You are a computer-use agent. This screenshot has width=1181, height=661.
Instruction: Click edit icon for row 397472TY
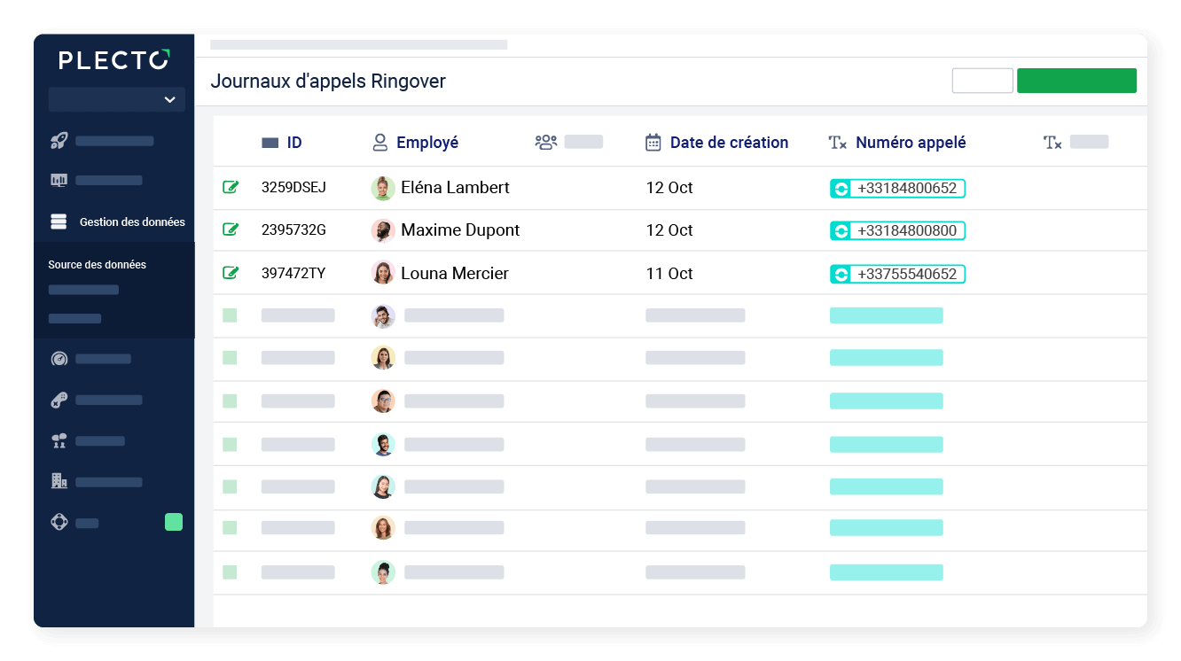tap(231, 273)
